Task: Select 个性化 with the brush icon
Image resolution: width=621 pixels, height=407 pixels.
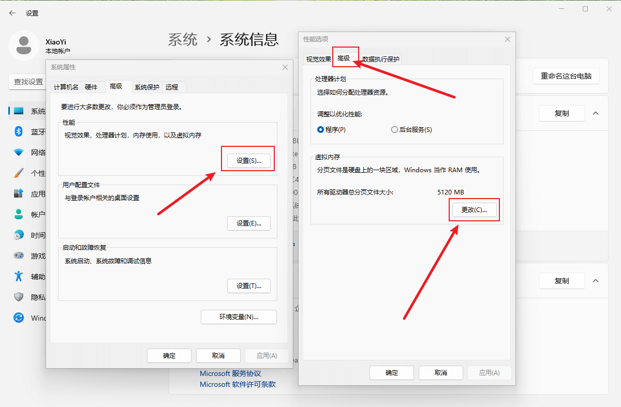Action: point(18,173)
